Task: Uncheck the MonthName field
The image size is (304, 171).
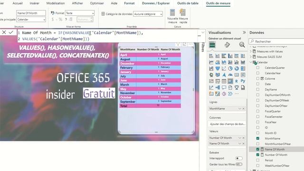Action: (257, 138)
